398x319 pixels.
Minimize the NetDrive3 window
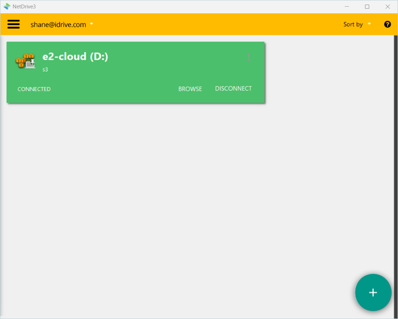[347, 7]
